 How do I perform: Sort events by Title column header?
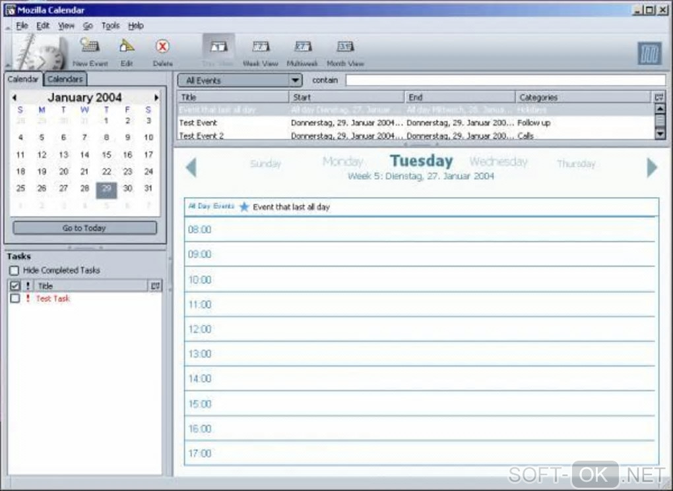pyautogui.click(x=233, y=98)
